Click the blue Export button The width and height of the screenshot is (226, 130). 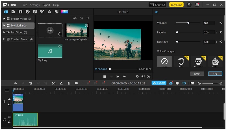(159, 83)
